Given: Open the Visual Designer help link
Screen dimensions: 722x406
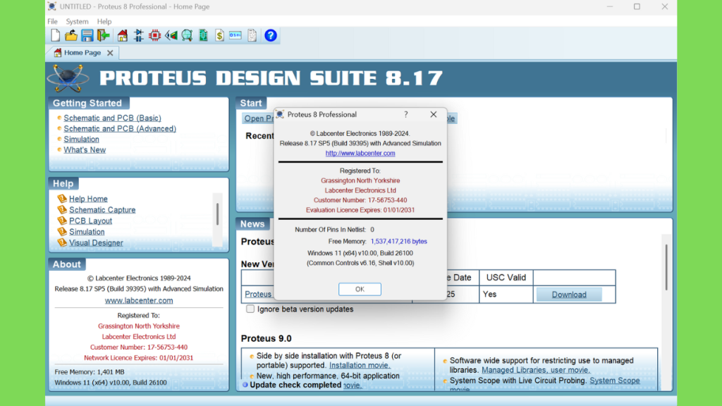Looking at the screenshot, I should point(96,242).
